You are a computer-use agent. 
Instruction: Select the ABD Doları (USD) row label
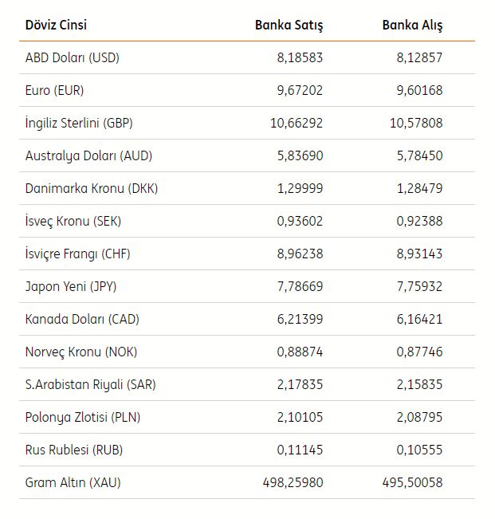click(73, 57)
